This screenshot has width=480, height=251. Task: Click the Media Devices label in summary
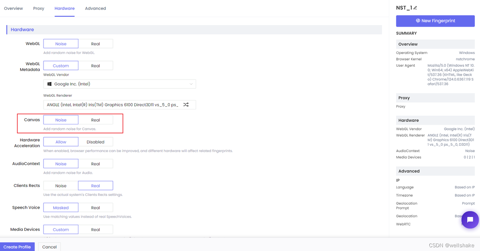408,157
